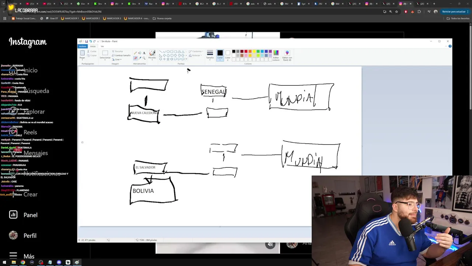This screenshot has width=472, height=266.
Task: Click the Recortar crop button
Action: click(x=117, y=51)
